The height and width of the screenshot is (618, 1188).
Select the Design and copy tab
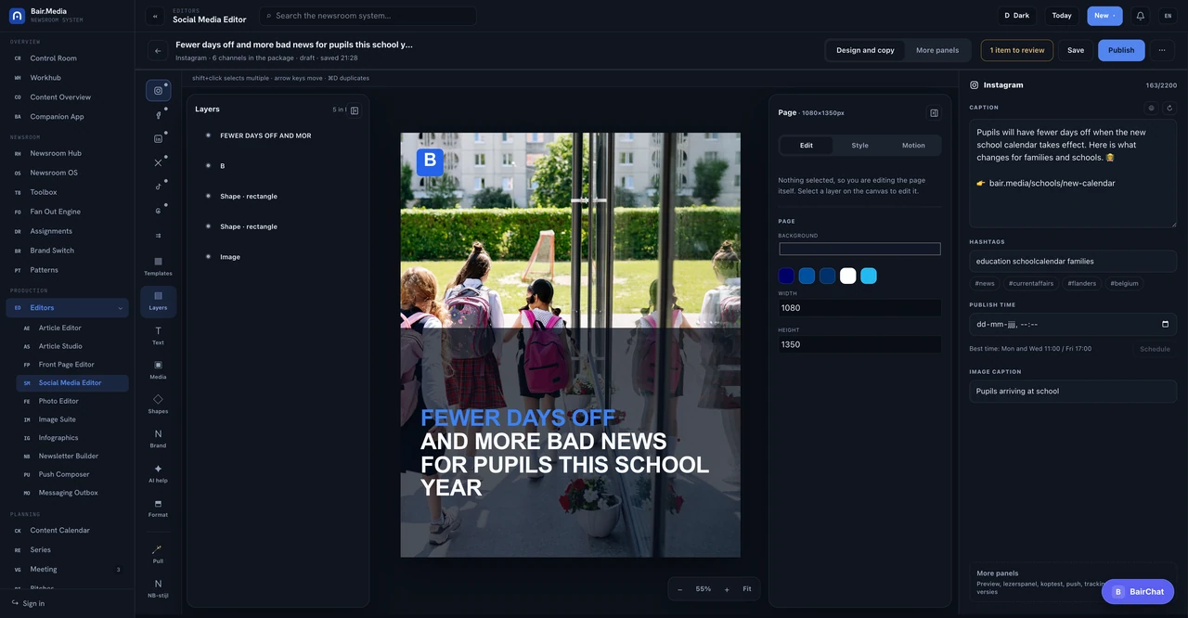coord(865,50)
